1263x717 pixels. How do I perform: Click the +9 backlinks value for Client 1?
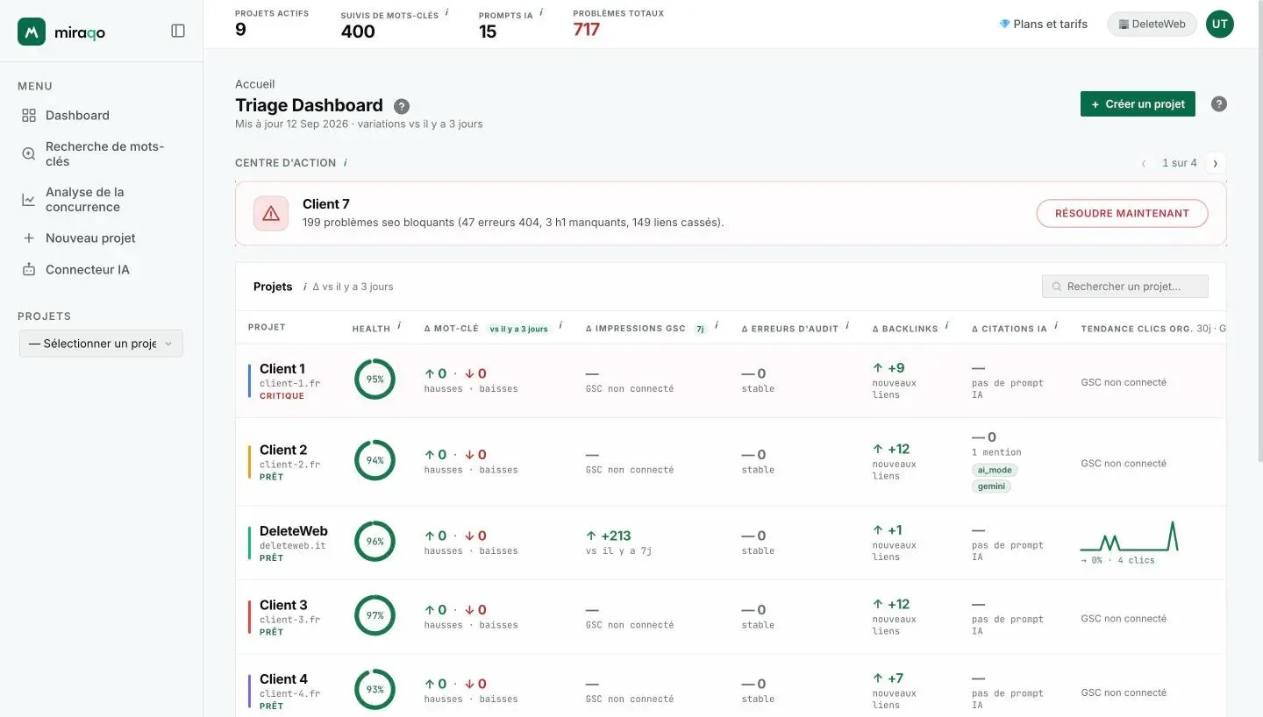[888, 368]
